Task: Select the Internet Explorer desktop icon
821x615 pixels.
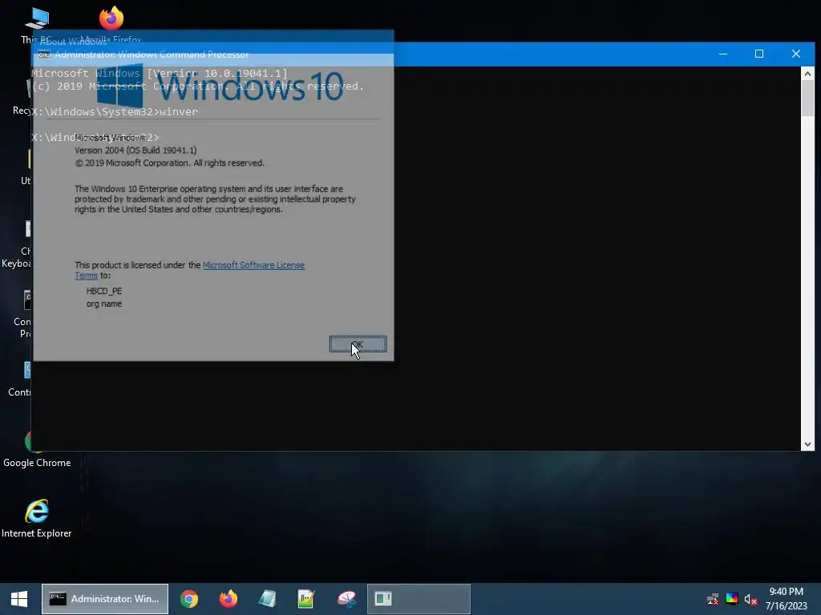Action: click(37, 518)
